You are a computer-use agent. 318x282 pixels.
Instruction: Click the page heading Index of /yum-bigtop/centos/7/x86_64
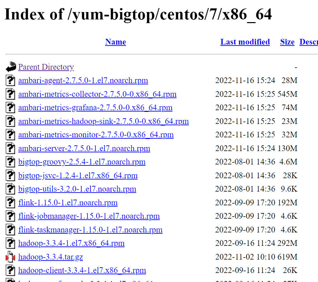pos(138,15)
